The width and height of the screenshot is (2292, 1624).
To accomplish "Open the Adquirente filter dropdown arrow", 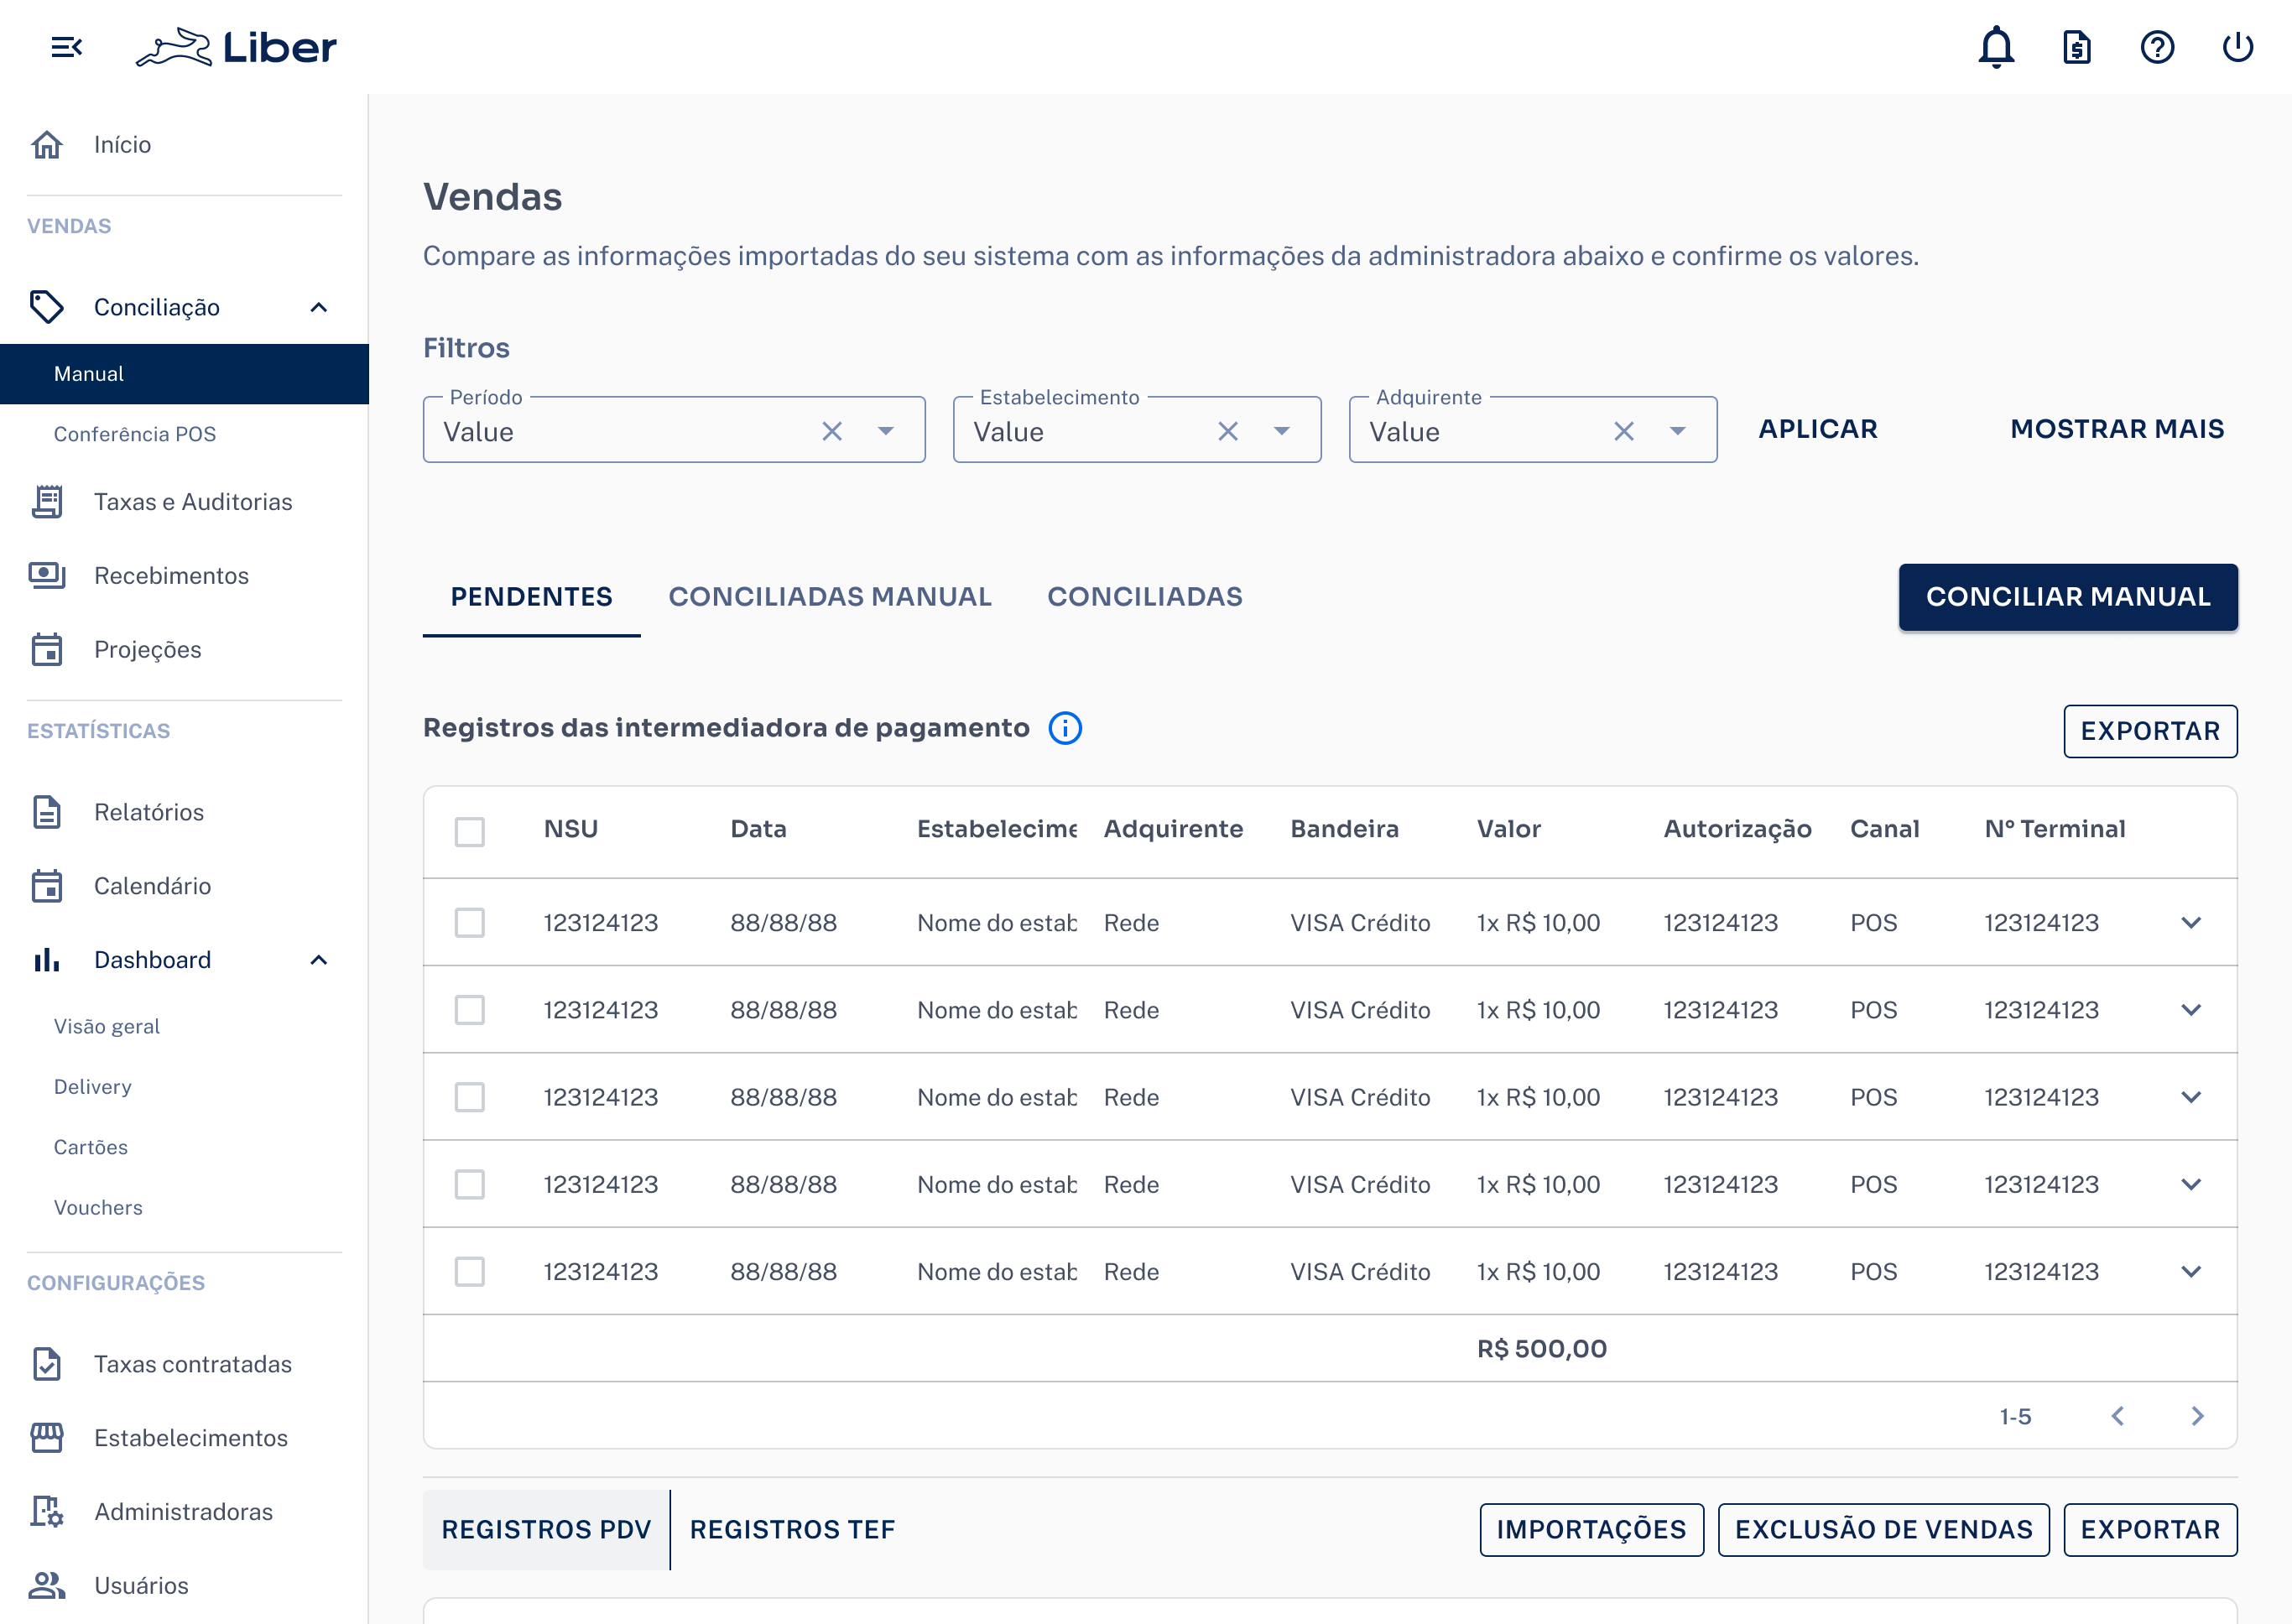I will click(1678, 431).
